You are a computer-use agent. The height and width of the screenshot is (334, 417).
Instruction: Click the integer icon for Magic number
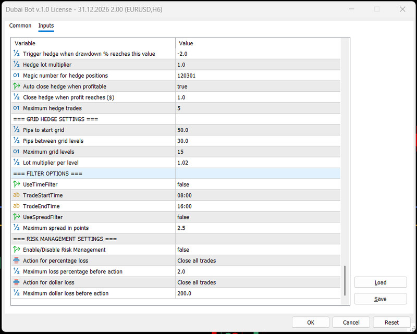coord(17,75)
